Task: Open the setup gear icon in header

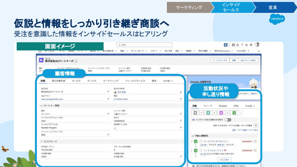Action: coord(246,45)
